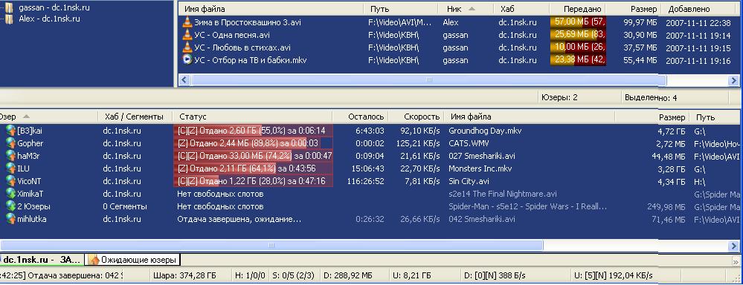
Task: Select the 2007-11-11 22:38 added date
Action: pyautogui.click(x=698, y=22)
